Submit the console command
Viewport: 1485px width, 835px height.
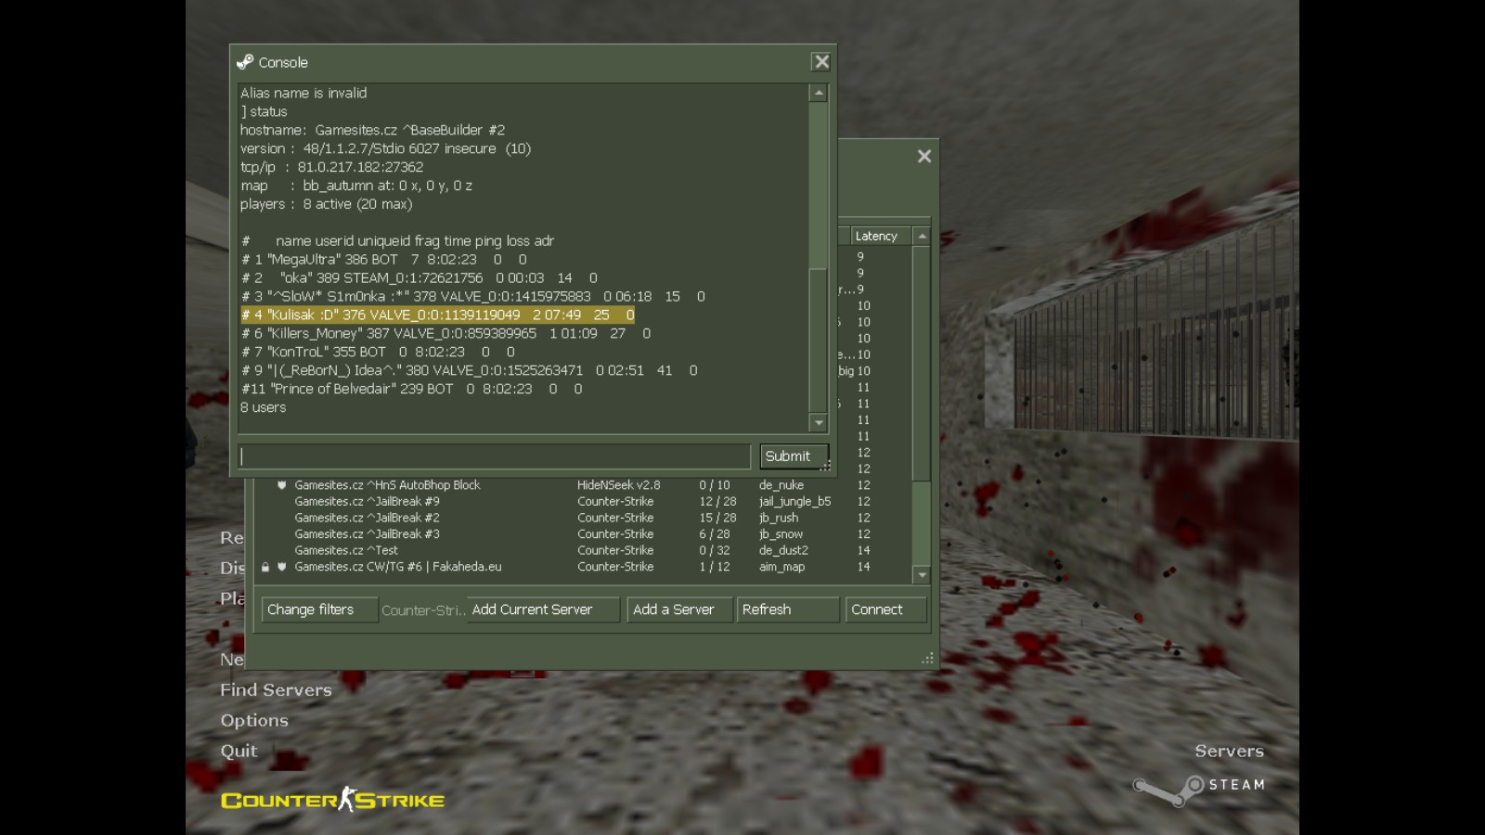point(793,456)
